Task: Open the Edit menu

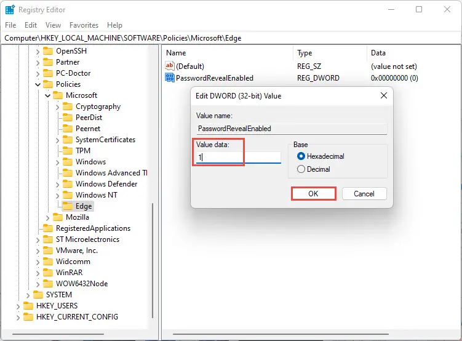Action: tap(31, 25)
